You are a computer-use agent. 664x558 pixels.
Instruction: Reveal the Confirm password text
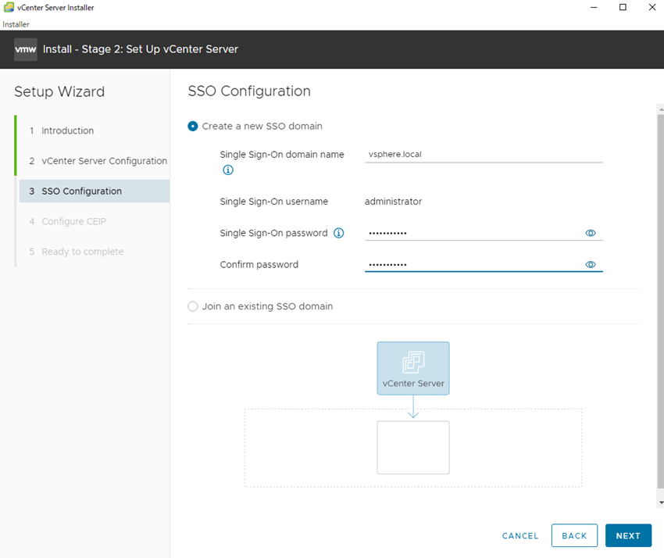[x=591, y=265]
